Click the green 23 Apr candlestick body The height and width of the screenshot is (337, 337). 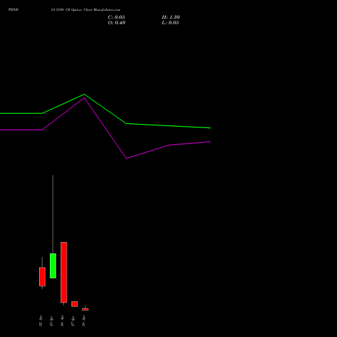coord(53,266)
